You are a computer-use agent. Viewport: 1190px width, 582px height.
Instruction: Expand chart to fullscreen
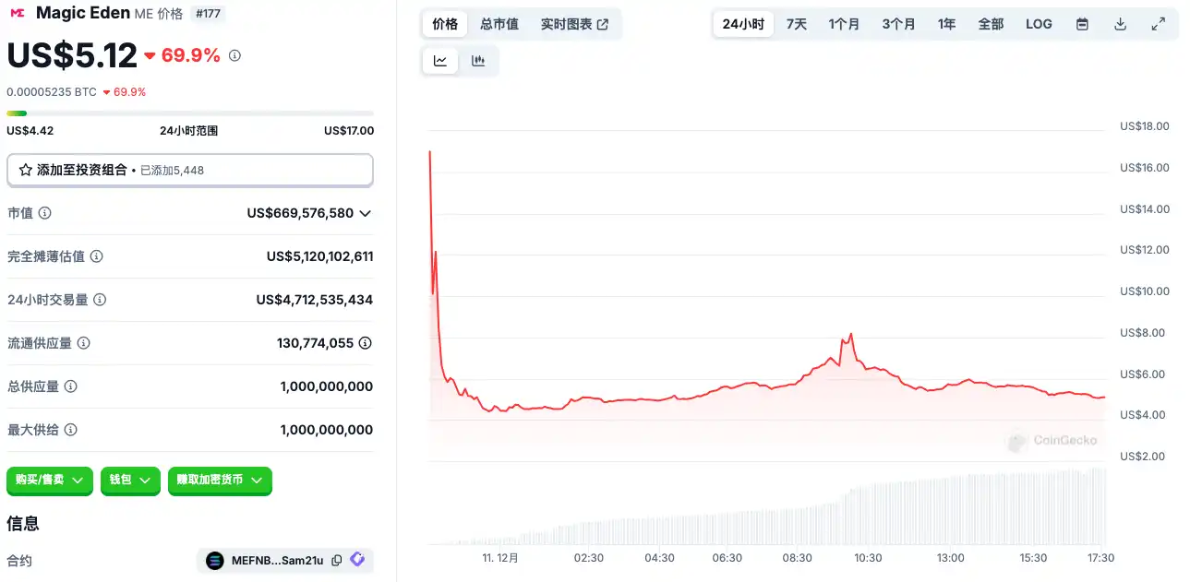pos(1158,24)
